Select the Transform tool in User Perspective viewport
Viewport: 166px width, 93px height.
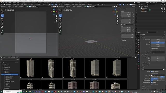(x=60, y=24)
